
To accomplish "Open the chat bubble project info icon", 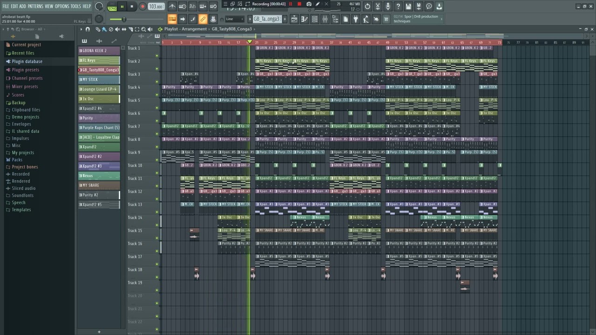I will coord(429,7).
